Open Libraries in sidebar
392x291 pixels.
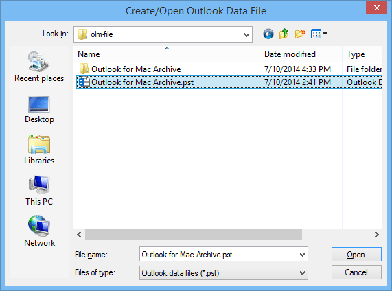click(39, 150)
